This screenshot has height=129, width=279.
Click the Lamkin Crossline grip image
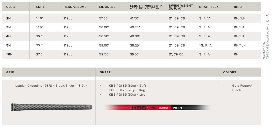point(51,107)
